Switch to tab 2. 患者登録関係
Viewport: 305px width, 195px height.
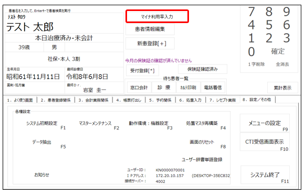[56, 100]
